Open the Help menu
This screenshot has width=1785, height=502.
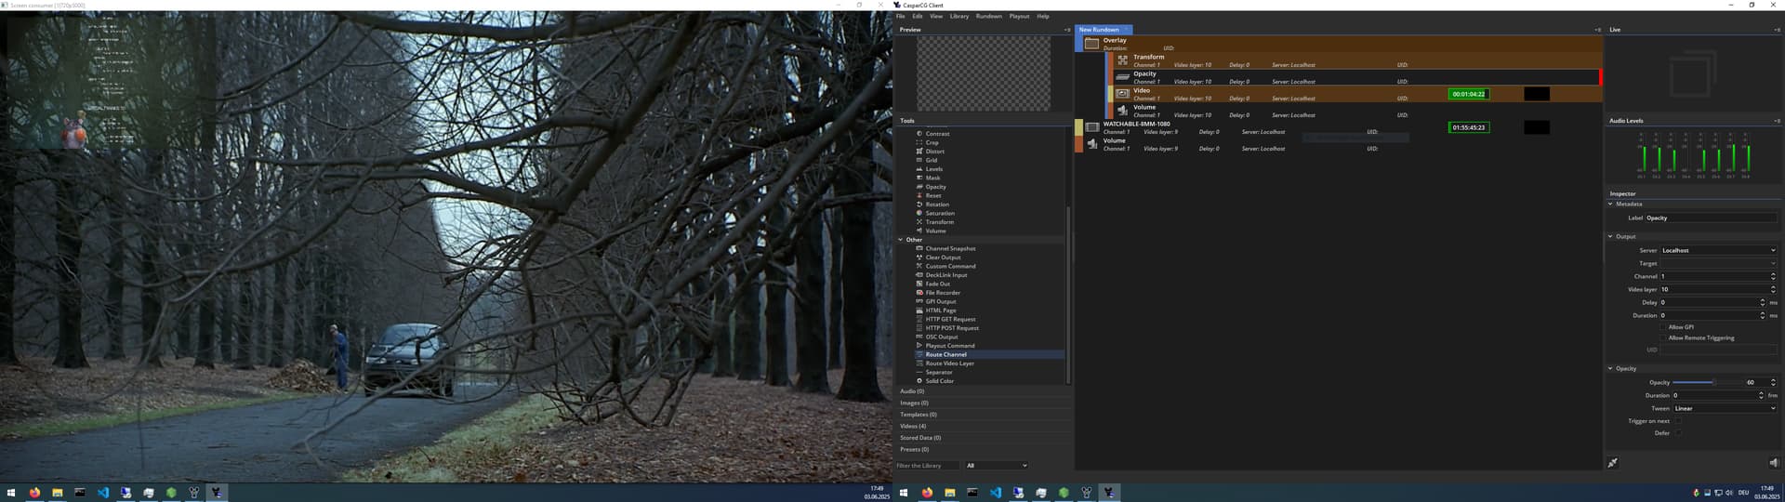tap(1043, 16)
